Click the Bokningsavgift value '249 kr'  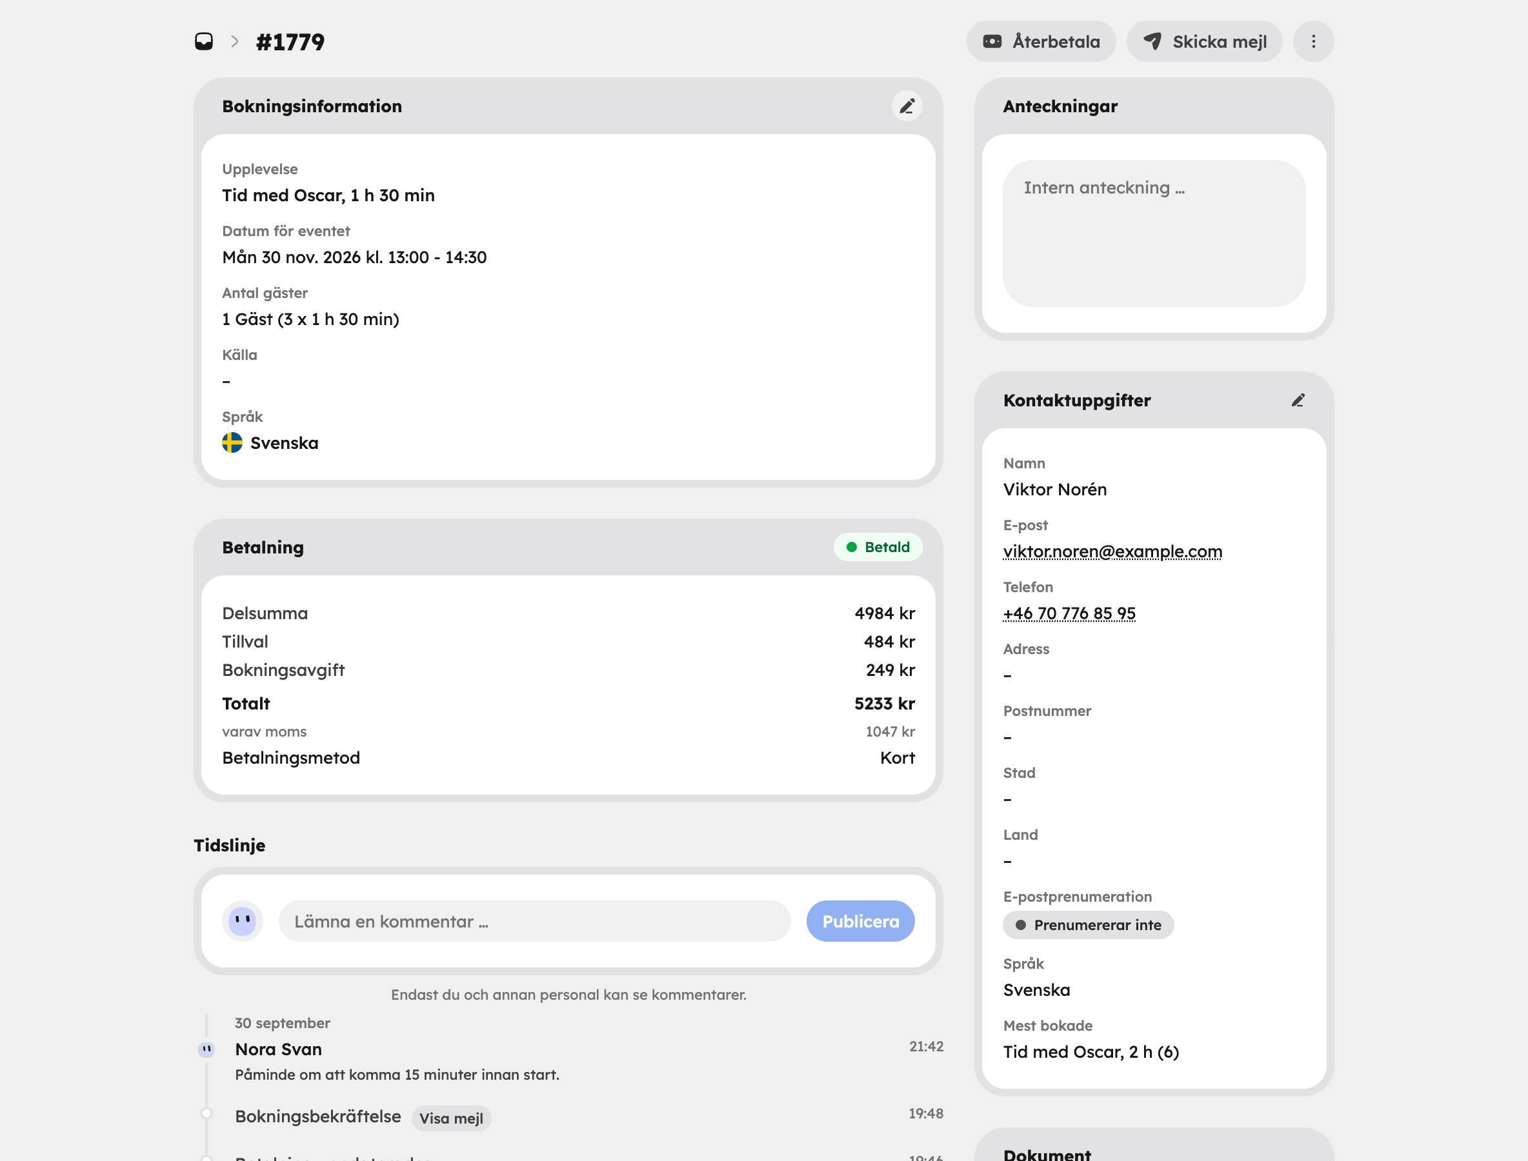pos(890,670)
